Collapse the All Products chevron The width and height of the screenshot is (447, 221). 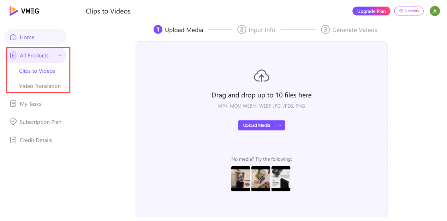coord(60,55)
